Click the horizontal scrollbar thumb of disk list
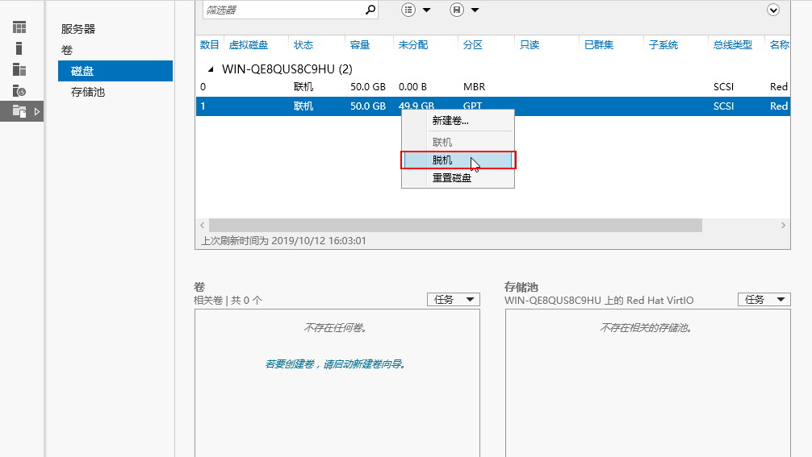 [455, 226]
